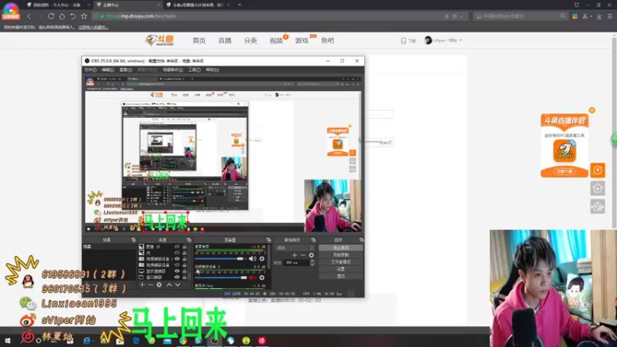Image resolution: width=617 pixels, height=347 pixels.
Task: Click the bottom icon in the page's right sidebar
Action: (x=597, y=207)
